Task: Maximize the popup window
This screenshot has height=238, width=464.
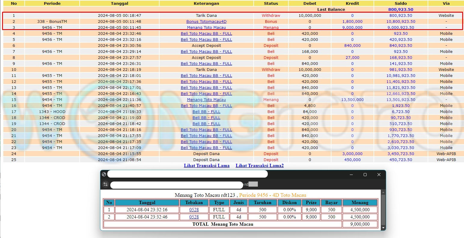Action: [365, 175]
